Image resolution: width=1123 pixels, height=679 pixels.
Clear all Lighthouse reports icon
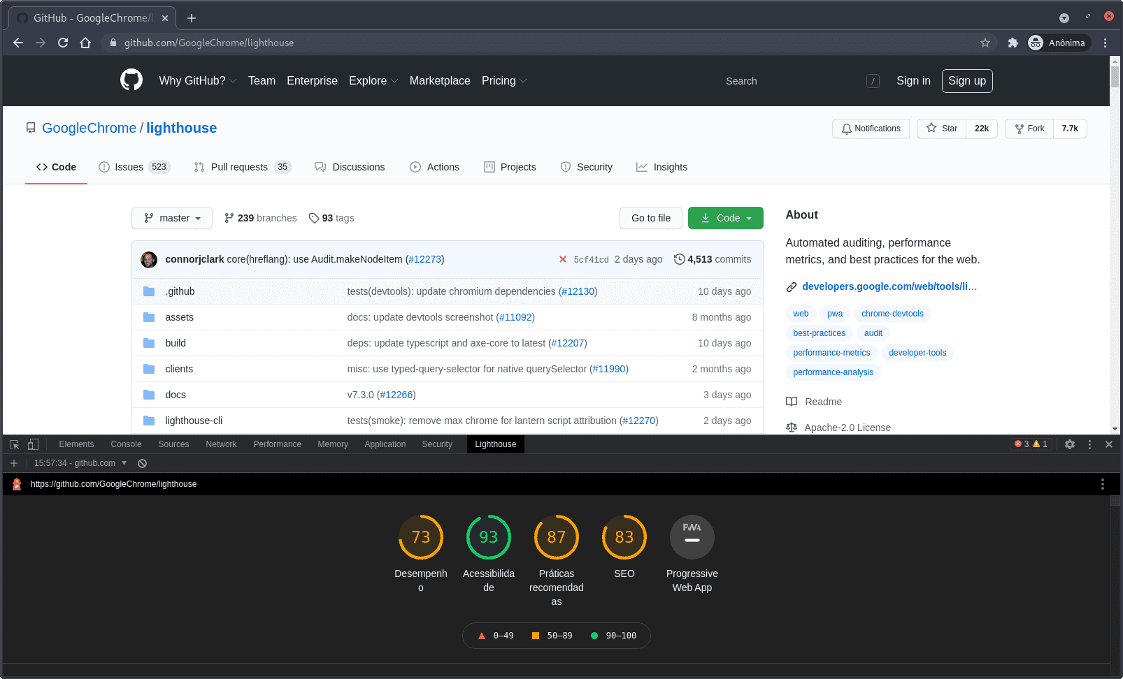click(143, 463)
